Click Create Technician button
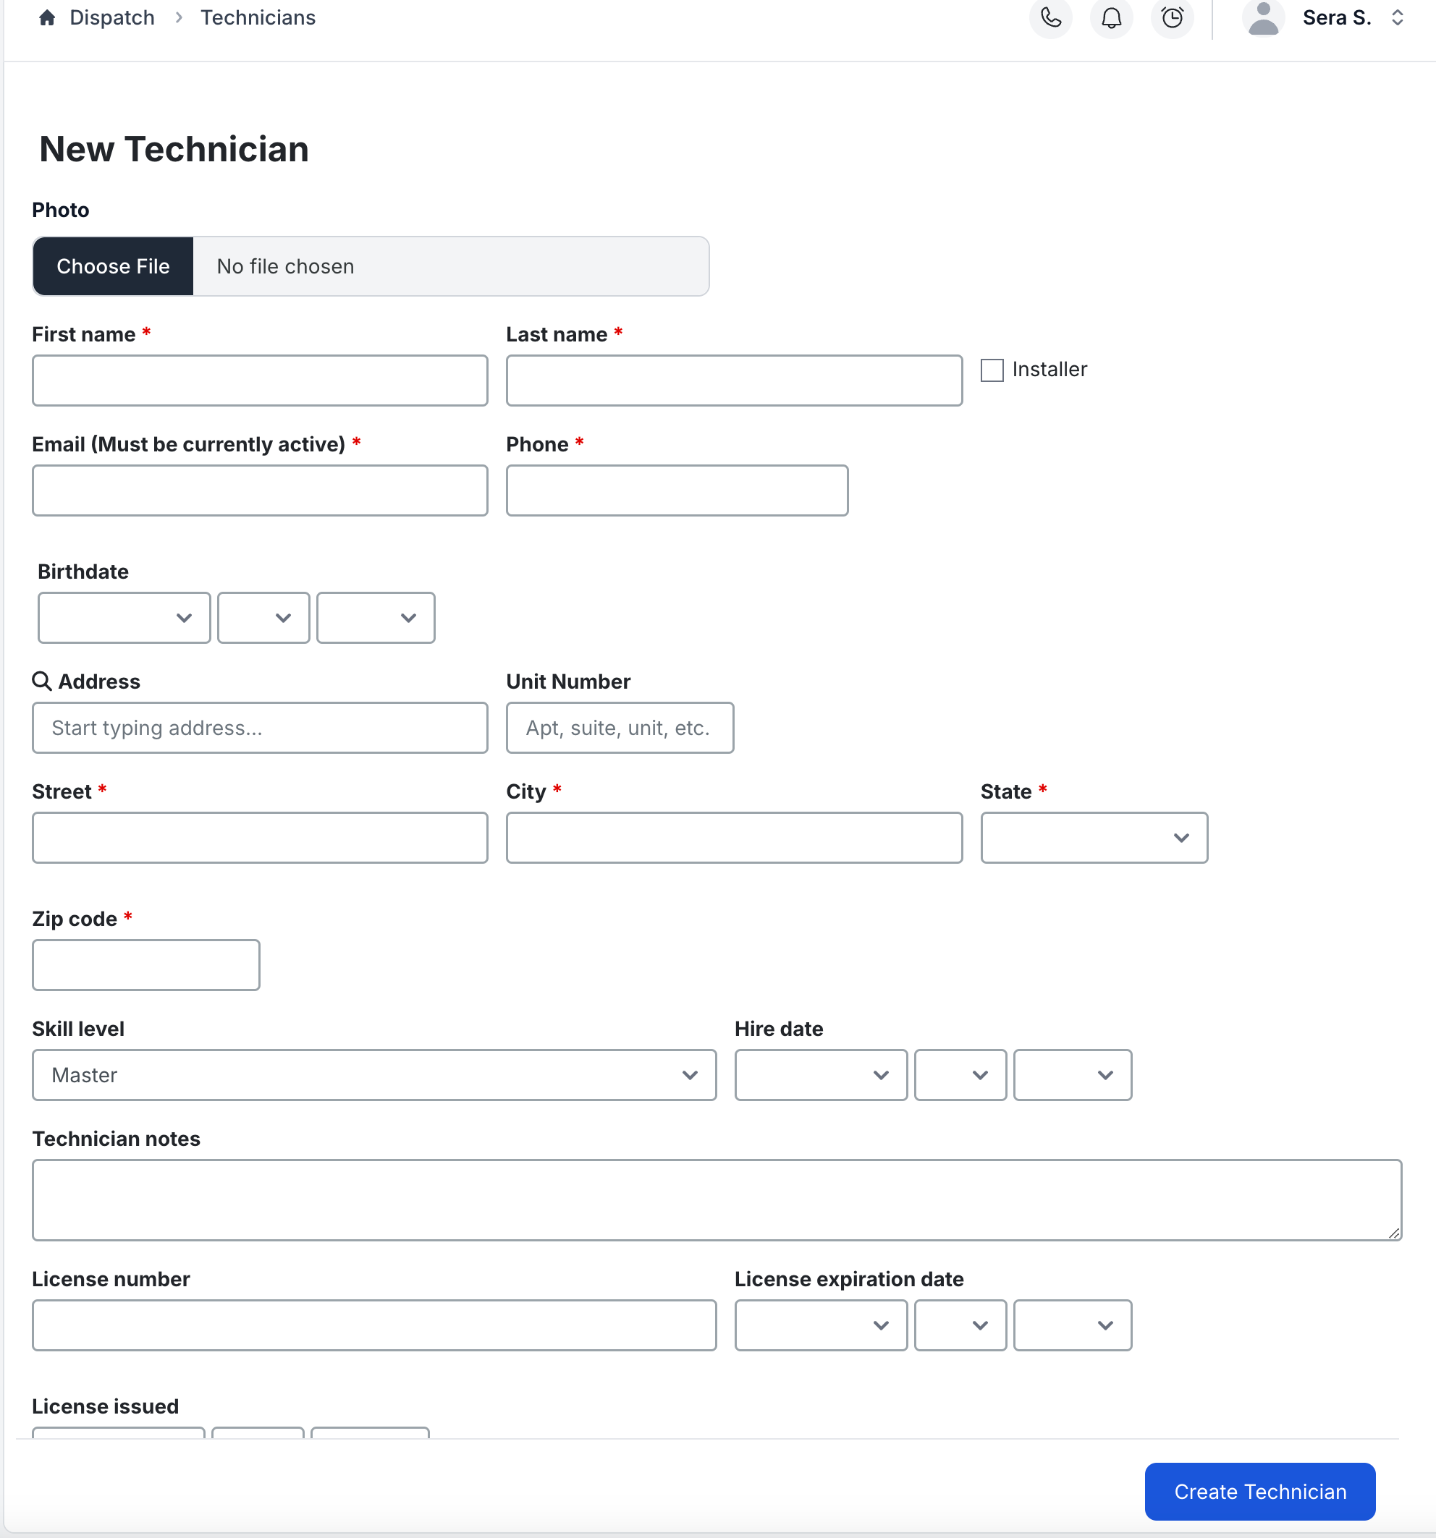Viewport: 1436px width, 1538px height. tap(1259, 1491)
